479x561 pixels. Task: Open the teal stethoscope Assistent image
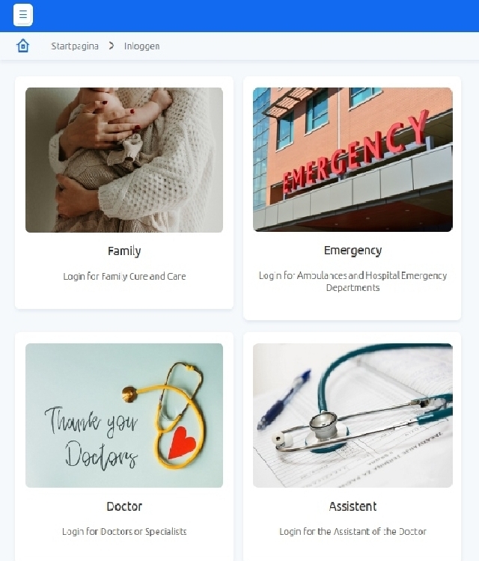coord(353,415)
